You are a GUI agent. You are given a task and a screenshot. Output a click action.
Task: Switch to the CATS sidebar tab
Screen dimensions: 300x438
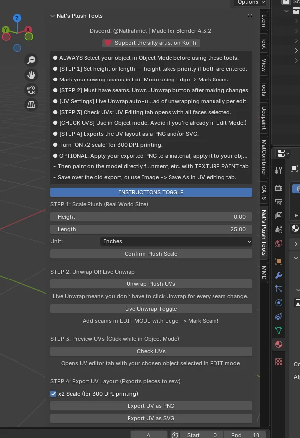point(264,193)
